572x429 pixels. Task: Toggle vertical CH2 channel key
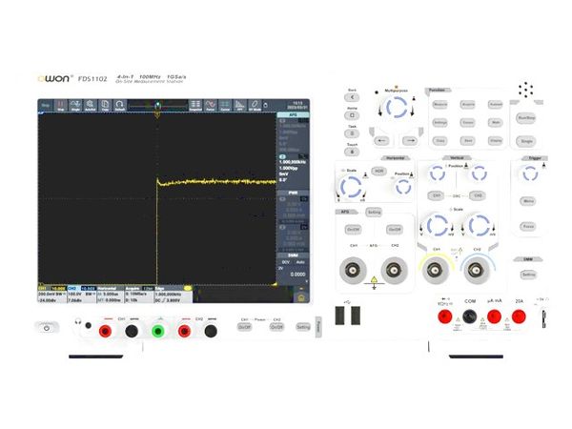[x=478, y=195]
